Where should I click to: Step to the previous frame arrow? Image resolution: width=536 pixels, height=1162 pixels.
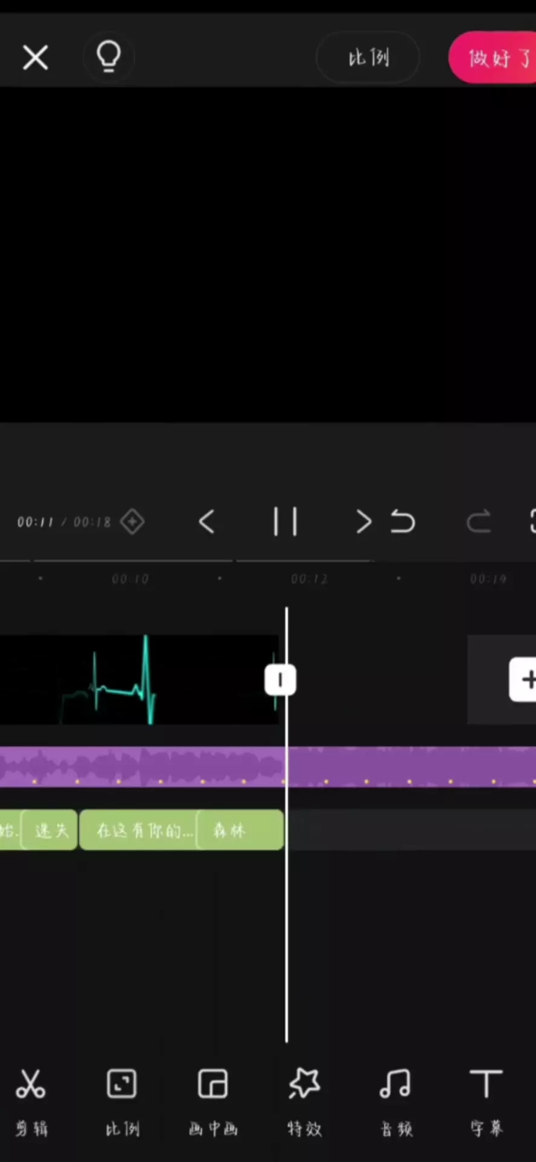206,522
